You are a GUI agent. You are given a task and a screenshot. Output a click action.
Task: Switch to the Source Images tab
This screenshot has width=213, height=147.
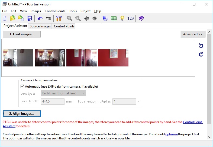click(x=40, y=26)
